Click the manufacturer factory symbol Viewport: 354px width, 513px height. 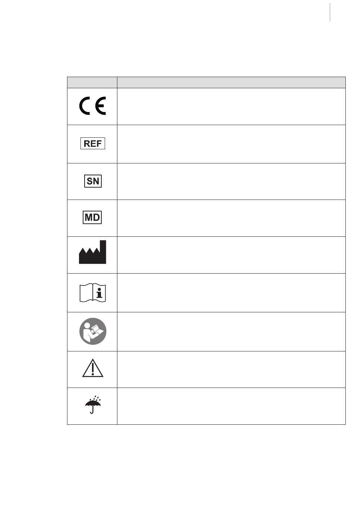pyautogui.click(x=92, y=252)
